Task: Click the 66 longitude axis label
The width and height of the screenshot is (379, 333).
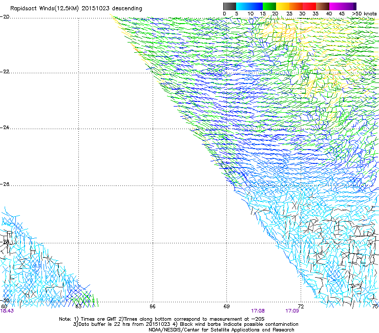Action: click(x=153, y=306)
